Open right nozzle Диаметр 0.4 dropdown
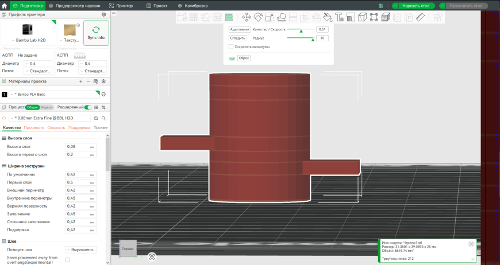The image size is (500, 265). 93,64
